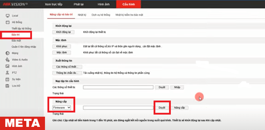Open the Video & Audio section
265x130 pixels.
20,60
